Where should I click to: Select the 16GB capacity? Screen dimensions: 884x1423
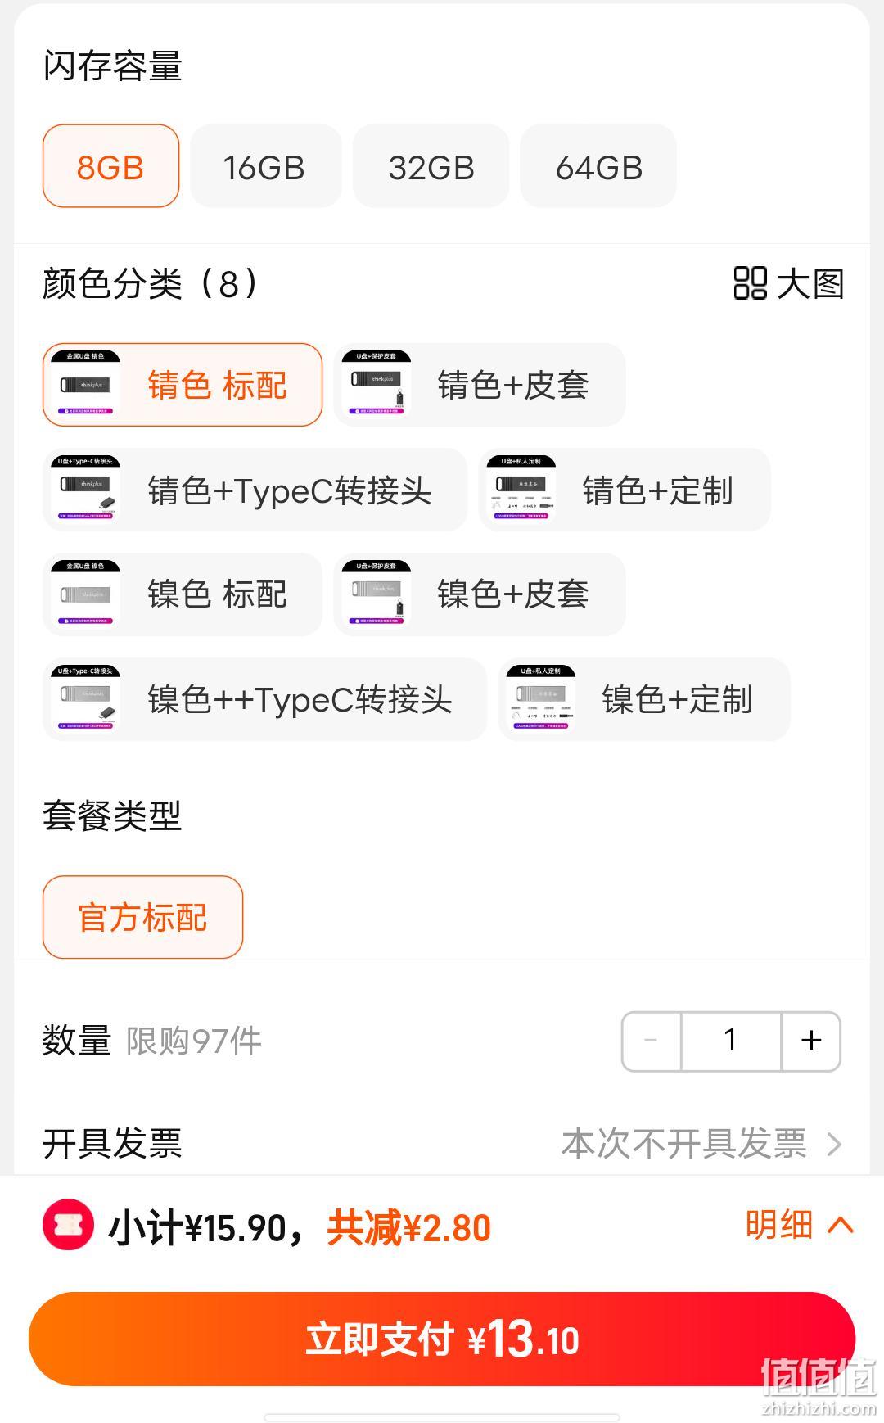coord(265,166)
